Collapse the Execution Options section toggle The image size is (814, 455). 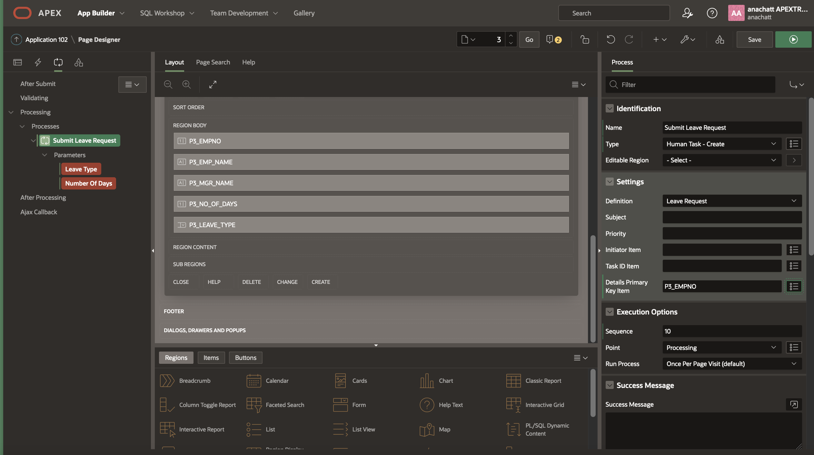pyautogui.click(x=610, y=312)
